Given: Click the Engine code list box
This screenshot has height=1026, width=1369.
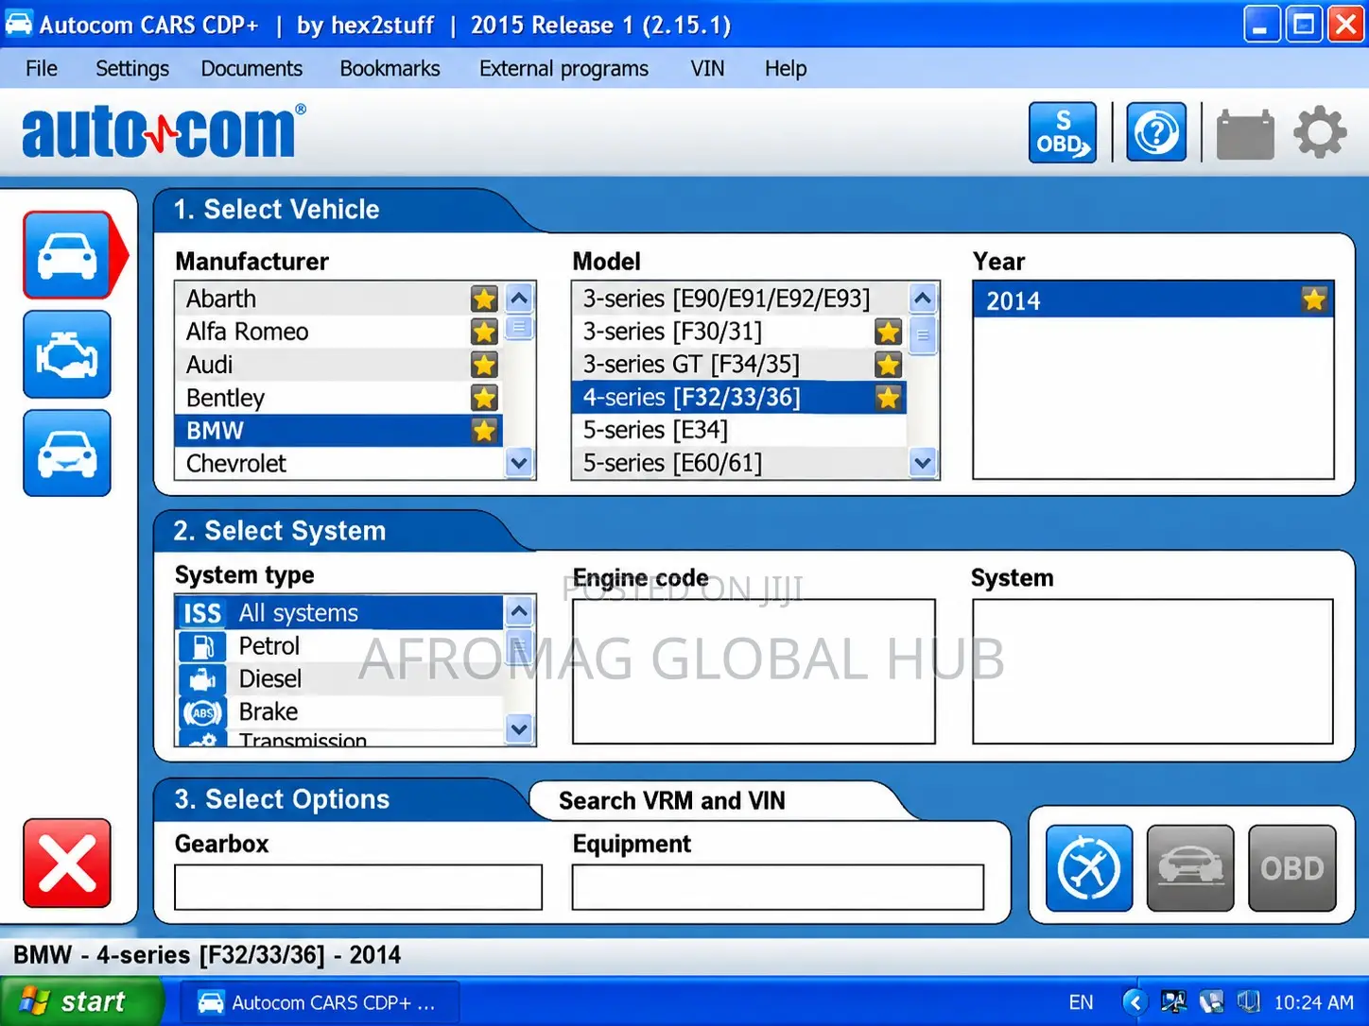Looking at the screenshot, I should click(x=754, y=672).
